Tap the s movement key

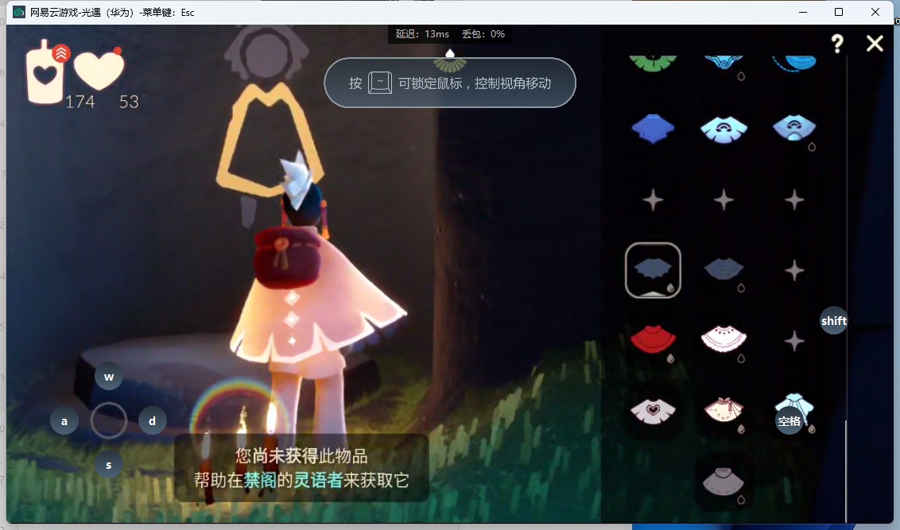coord(108,465)
